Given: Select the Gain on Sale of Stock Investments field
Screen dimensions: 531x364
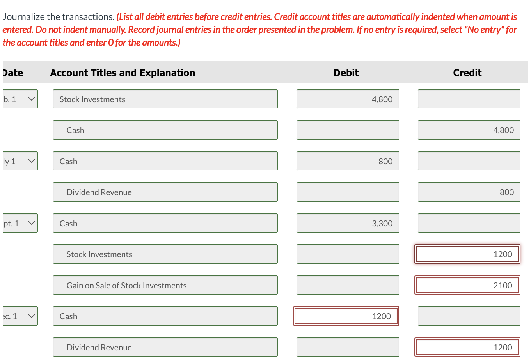Looking at the screenshot, I should tap(165, 285).
